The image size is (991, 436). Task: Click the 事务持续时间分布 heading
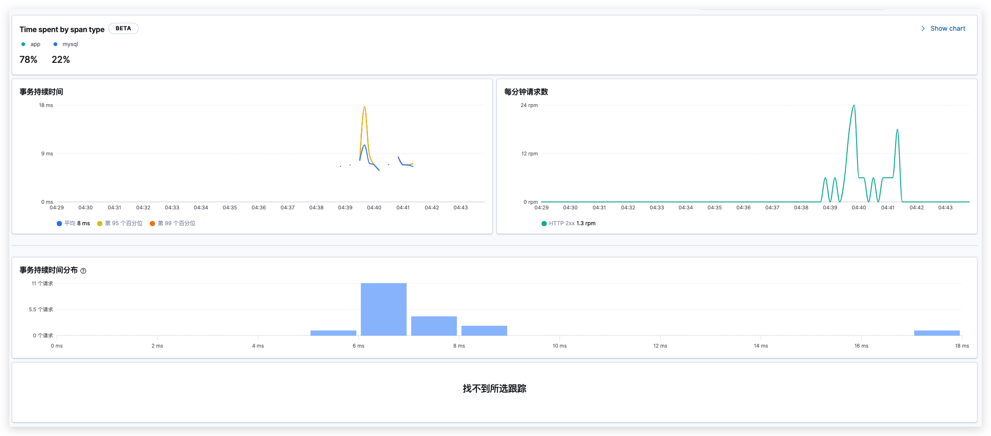point(48,270)
